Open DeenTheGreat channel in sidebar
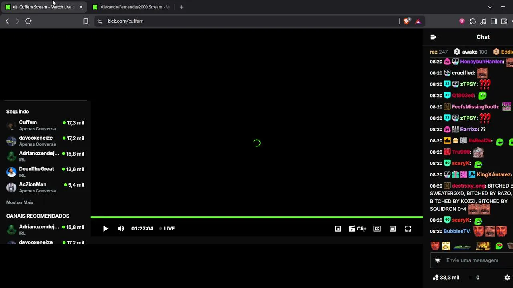The width and height of the screenshot is (513, 288). pos(45,172)
